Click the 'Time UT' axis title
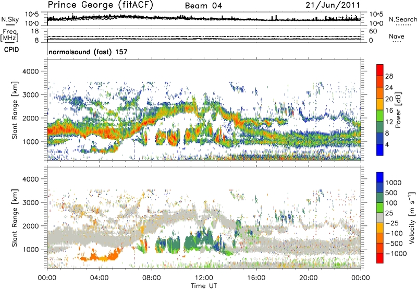Screen dimensions: 417x289 [x=204, y=286]
